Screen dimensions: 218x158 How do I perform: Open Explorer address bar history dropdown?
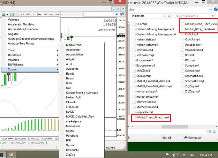click(164, 16)
